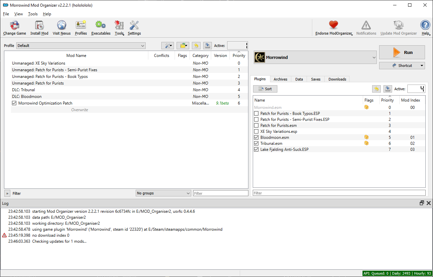Click the mod list Filter text field
This screenshot has height=277, width=433.
(220, 193)
